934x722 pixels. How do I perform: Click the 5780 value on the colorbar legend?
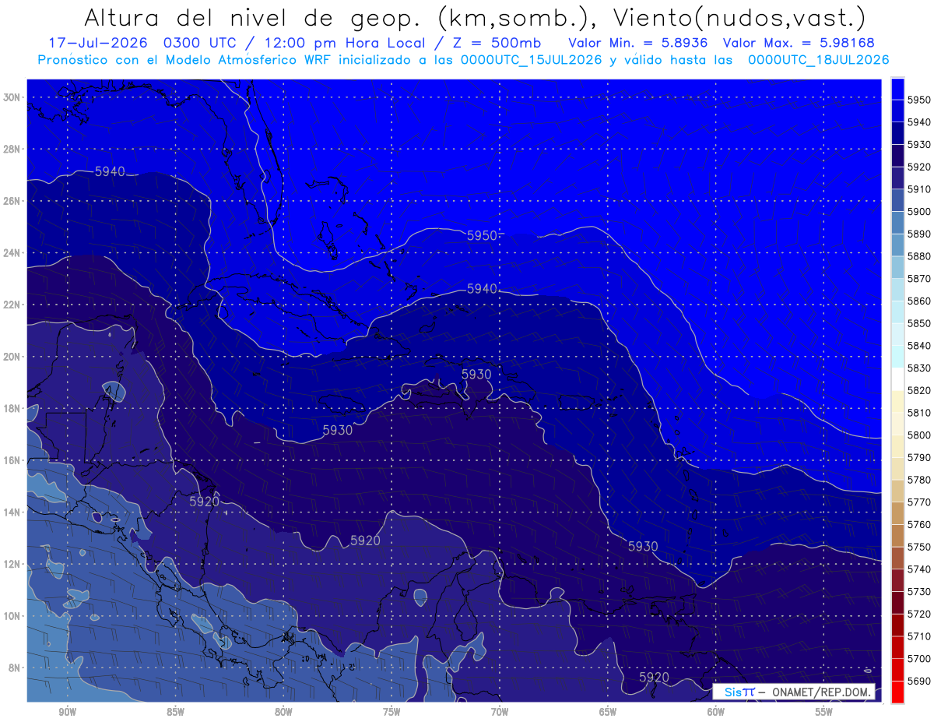click(x=919, y=479)
